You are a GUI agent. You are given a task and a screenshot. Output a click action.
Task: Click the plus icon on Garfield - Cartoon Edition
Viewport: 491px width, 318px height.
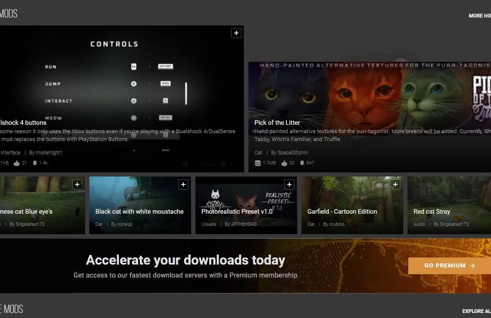(395, 184)
